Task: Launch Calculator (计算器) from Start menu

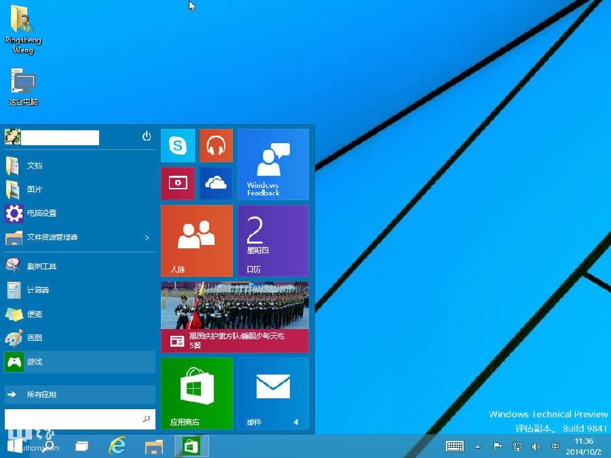Action: pos(41,290)
